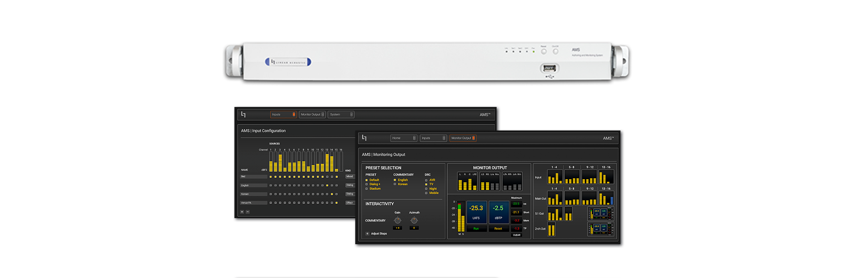Toggle channel 14 routing for Korean row

[x=332, y=194]
